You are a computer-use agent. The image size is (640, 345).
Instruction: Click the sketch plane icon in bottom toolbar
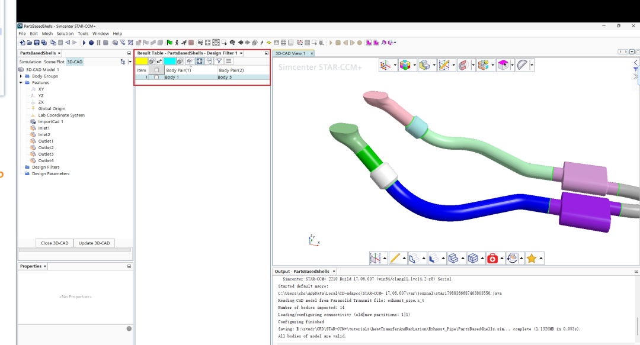pos(375,258)
